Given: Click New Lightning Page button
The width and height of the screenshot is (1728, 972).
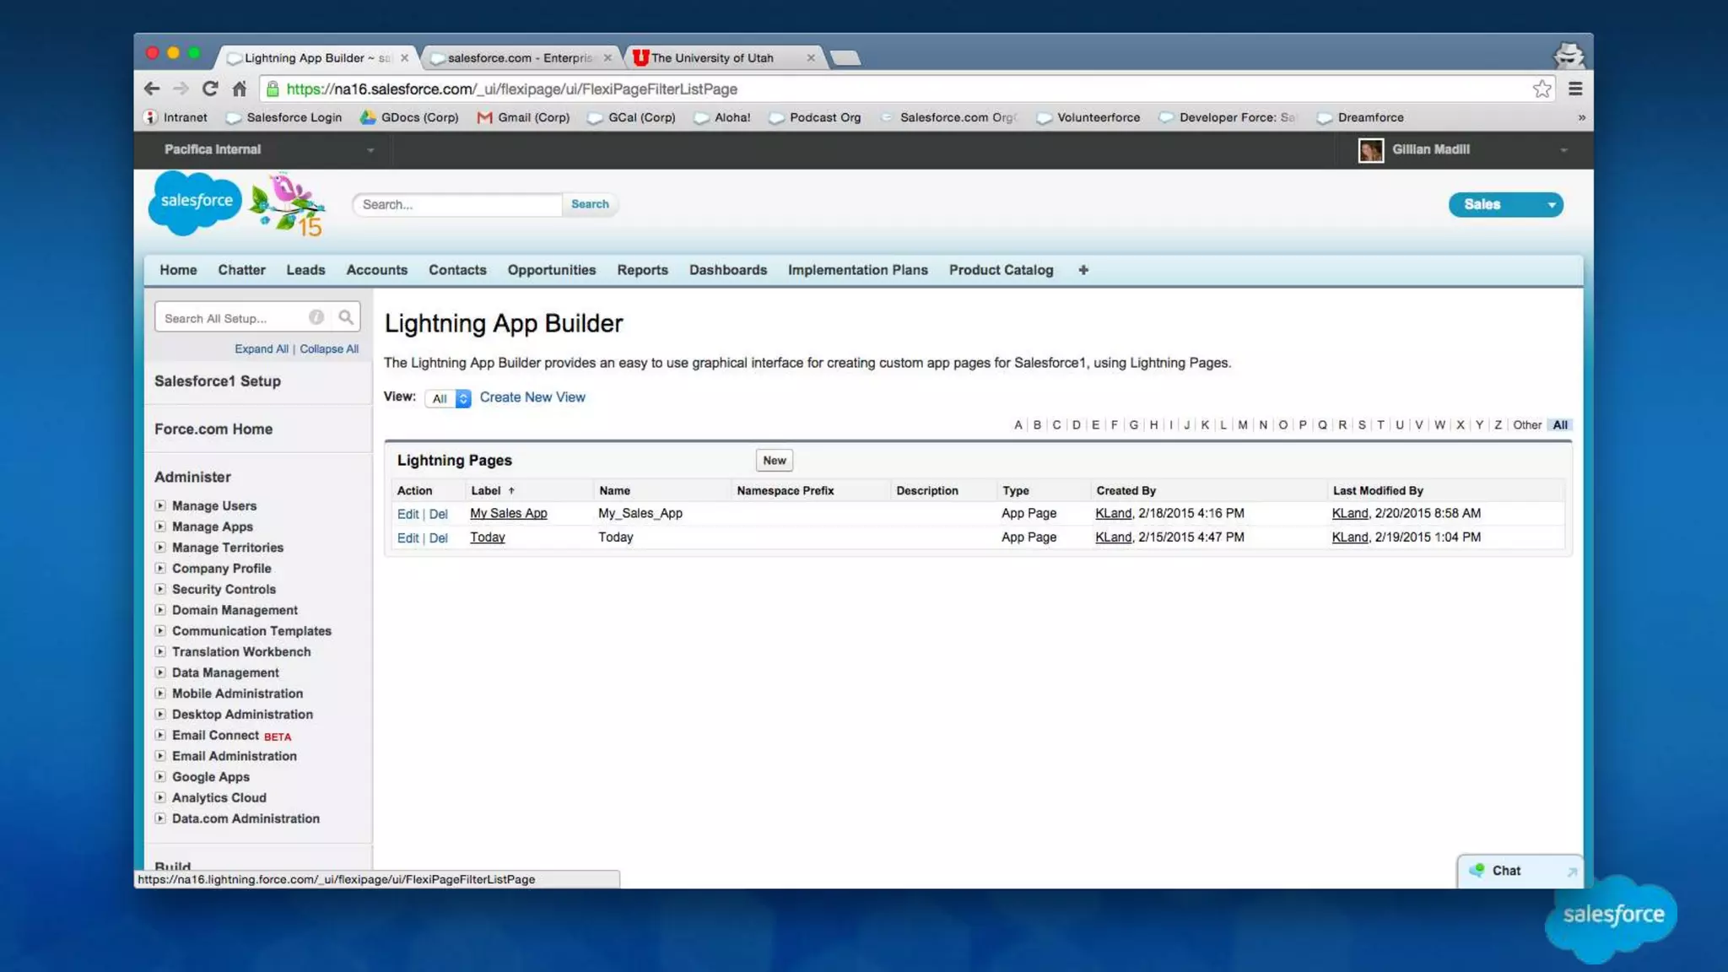Looking at the screenshot, I should point(774,461).
